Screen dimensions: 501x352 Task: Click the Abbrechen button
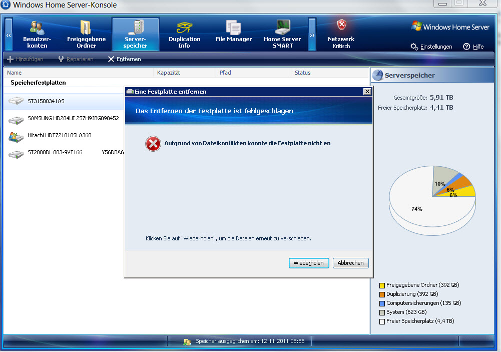pos(350,263)
